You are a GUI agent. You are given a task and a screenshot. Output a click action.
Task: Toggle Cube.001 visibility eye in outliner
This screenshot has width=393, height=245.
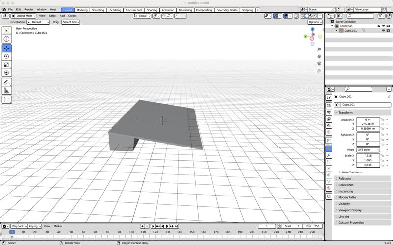click(x=383, y=31)
